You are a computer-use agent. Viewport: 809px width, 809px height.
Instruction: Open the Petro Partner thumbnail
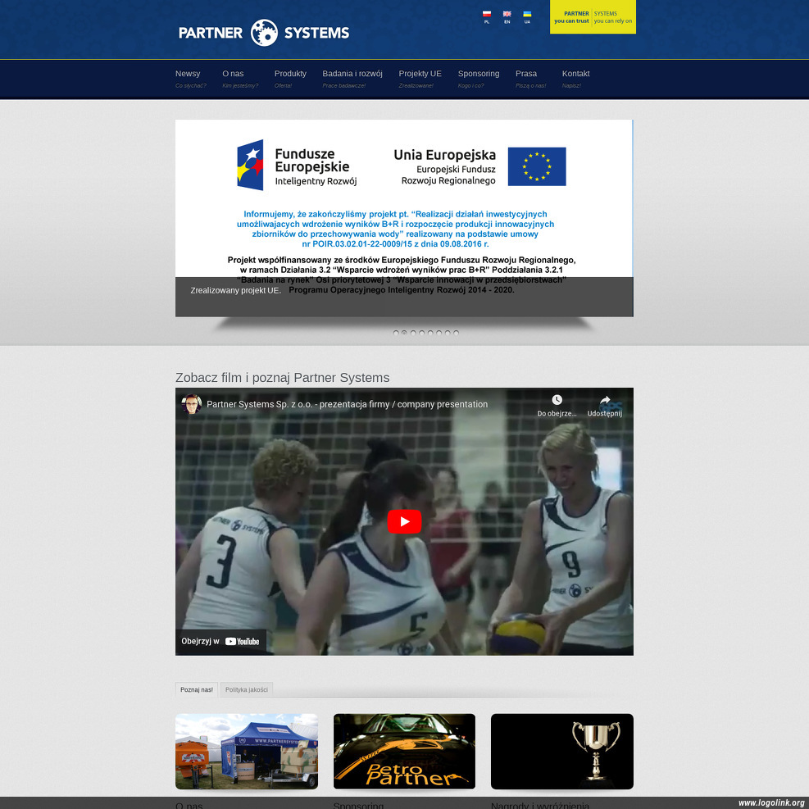[405, 751]
